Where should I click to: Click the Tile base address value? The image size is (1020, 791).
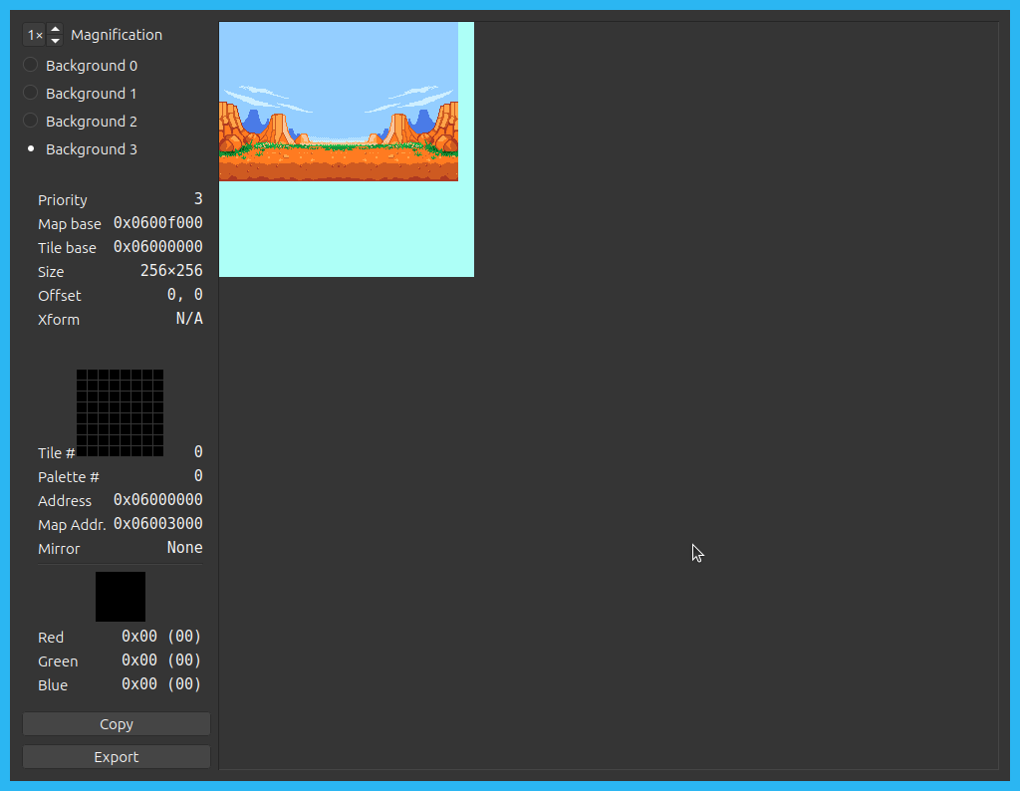157,247
